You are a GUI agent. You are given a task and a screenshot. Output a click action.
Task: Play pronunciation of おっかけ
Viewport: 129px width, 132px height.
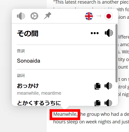[x=108, y=86]
